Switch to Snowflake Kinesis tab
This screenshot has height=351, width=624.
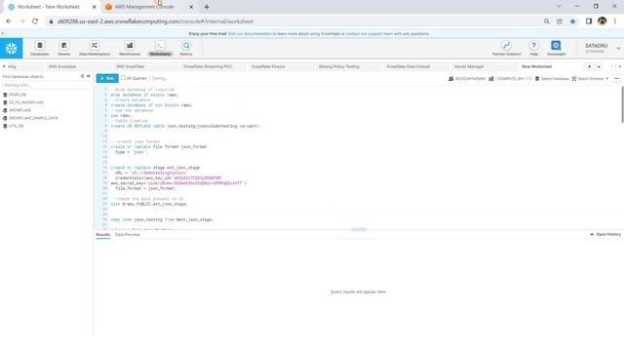[268, 66]
